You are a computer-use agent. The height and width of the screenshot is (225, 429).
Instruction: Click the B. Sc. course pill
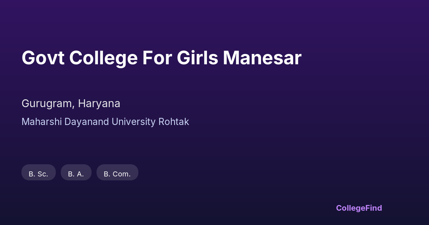pos(39,174)
